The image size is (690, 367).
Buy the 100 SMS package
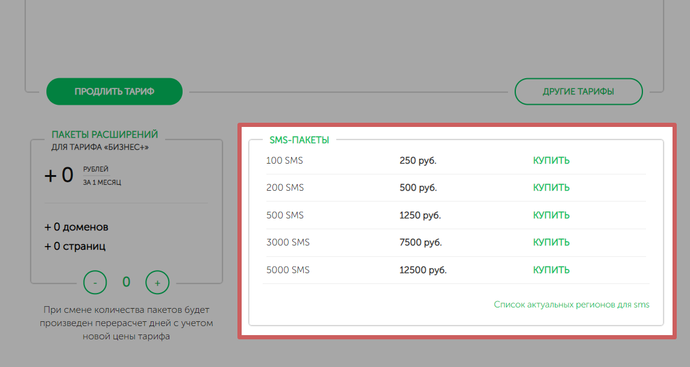point(551,161)
